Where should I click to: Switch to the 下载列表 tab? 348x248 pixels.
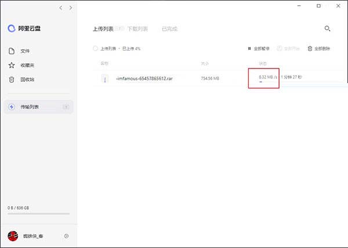coord(137,29)
